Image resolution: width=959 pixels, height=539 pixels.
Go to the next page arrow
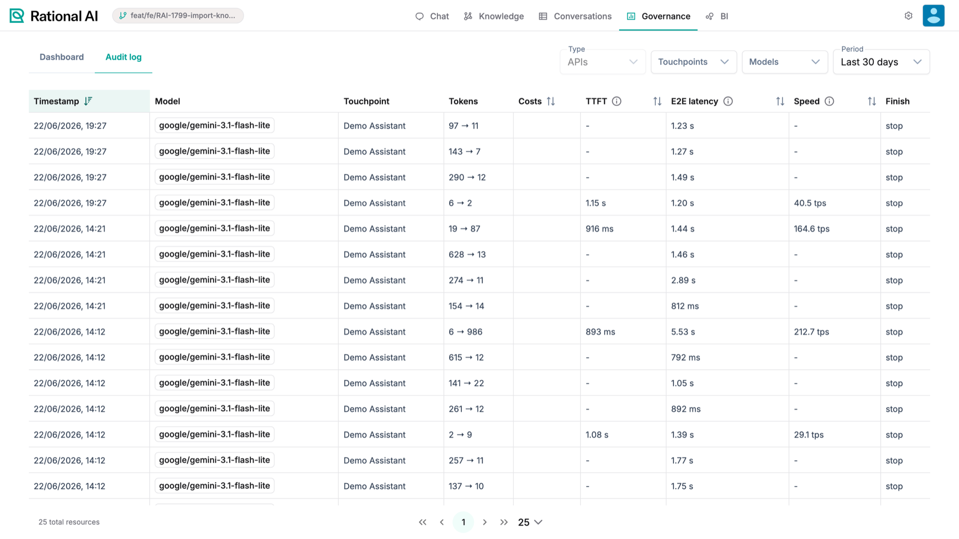click(484, 522)
